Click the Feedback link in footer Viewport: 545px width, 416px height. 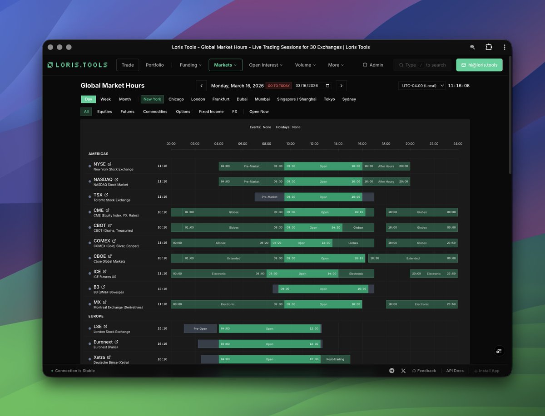tap(424, 371)
